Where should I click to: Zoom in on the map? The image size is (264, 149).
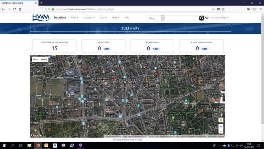pyautogui.click(x=221, y=126)
